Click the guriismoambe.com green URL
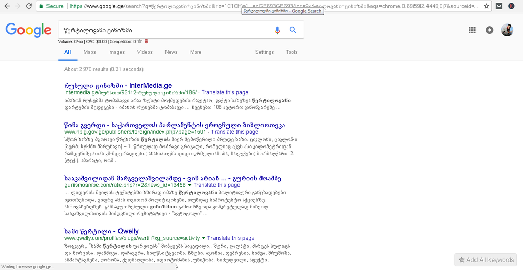 pyautogui.click(x=125, y=185)
